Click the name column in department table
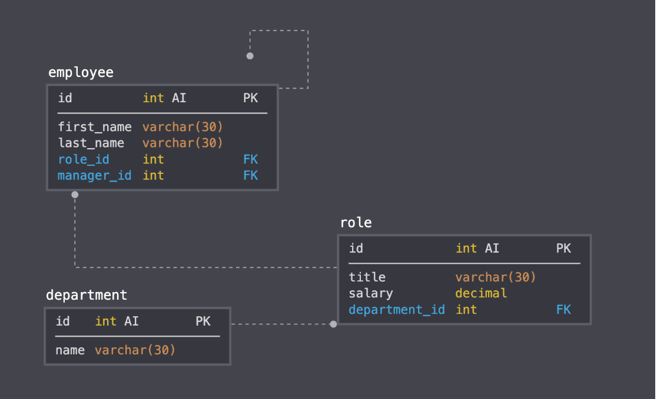This screenshot has width=657, height=399. coord(70,350)
